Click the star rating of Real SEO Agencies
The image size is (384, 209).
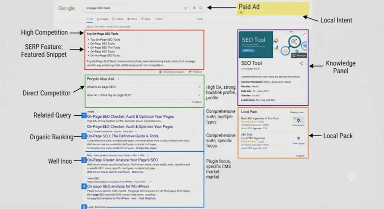(x=251, y=122)
